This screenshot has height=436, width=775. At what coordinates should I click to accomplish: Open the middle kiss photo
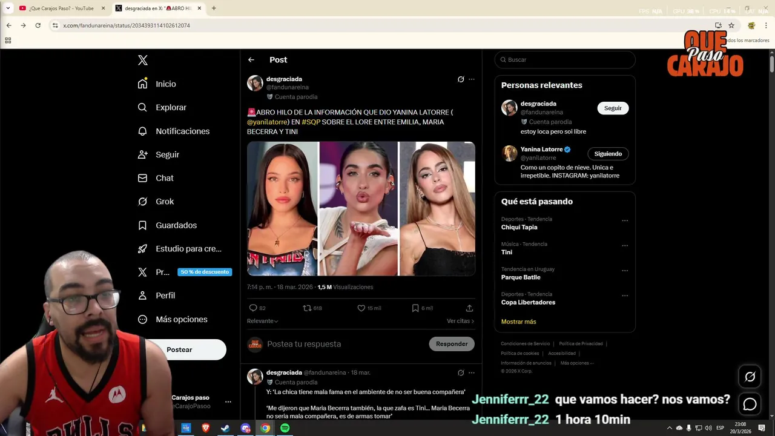click(x=358, y=208)
